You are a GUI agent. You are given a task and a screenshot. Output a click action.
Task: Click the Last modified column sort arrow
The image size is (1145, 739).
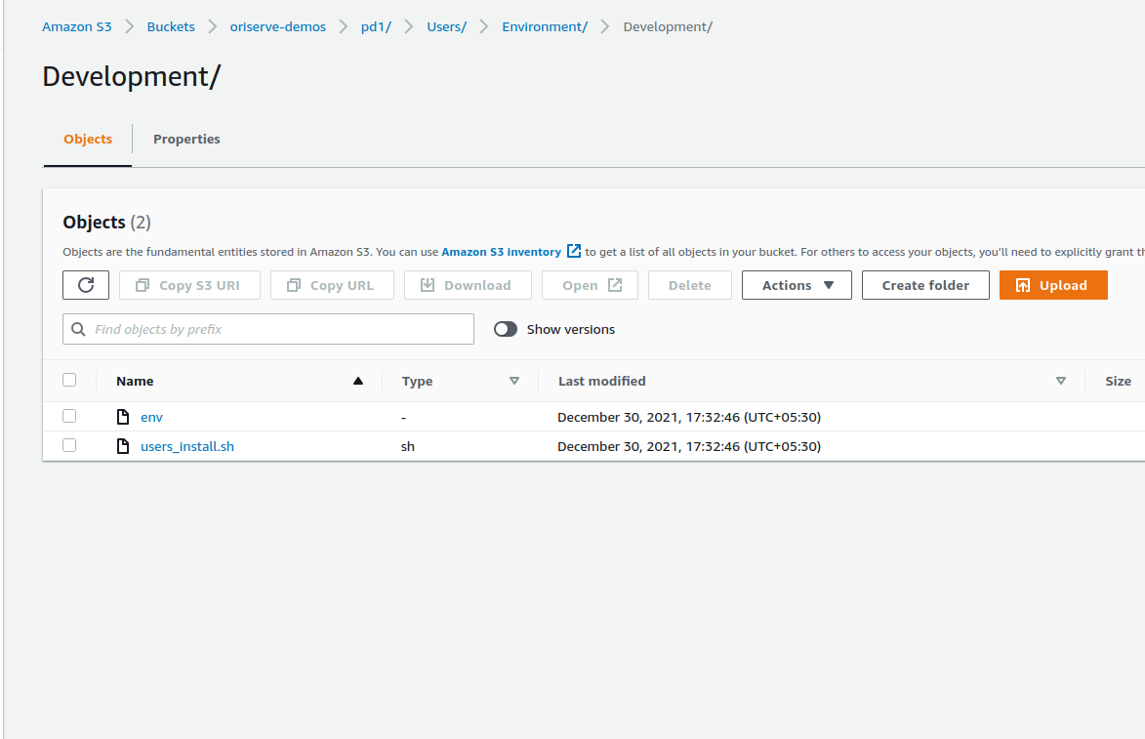tap(1061, 381)
